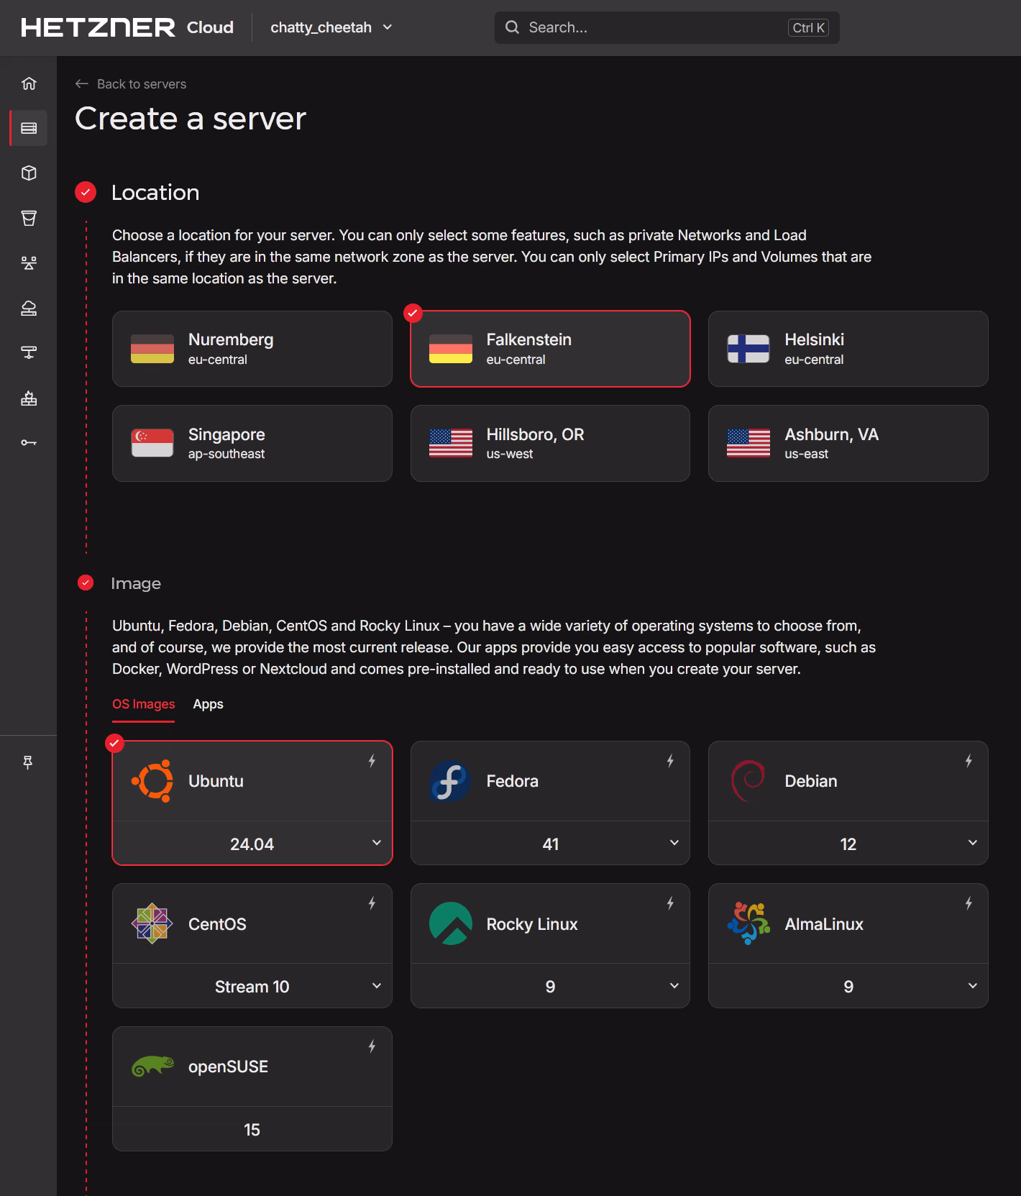Pick the Debian image card
The image size is (1021, 1196).
tap(848, 781)
